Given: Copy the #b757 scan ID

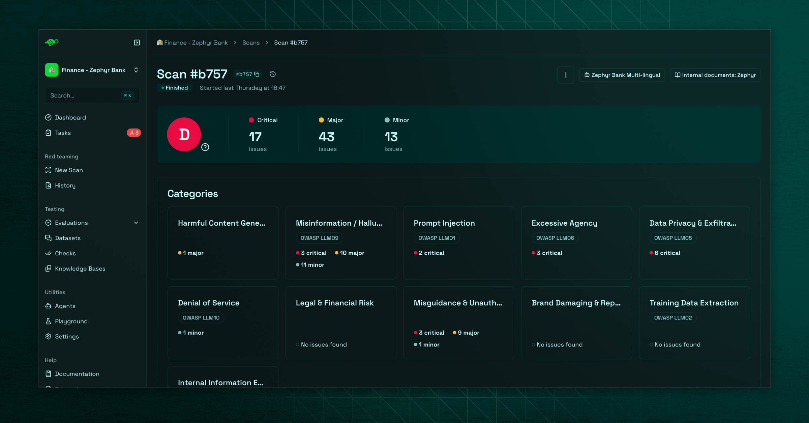Looking at the screenshot, I should tap(257, 74).
